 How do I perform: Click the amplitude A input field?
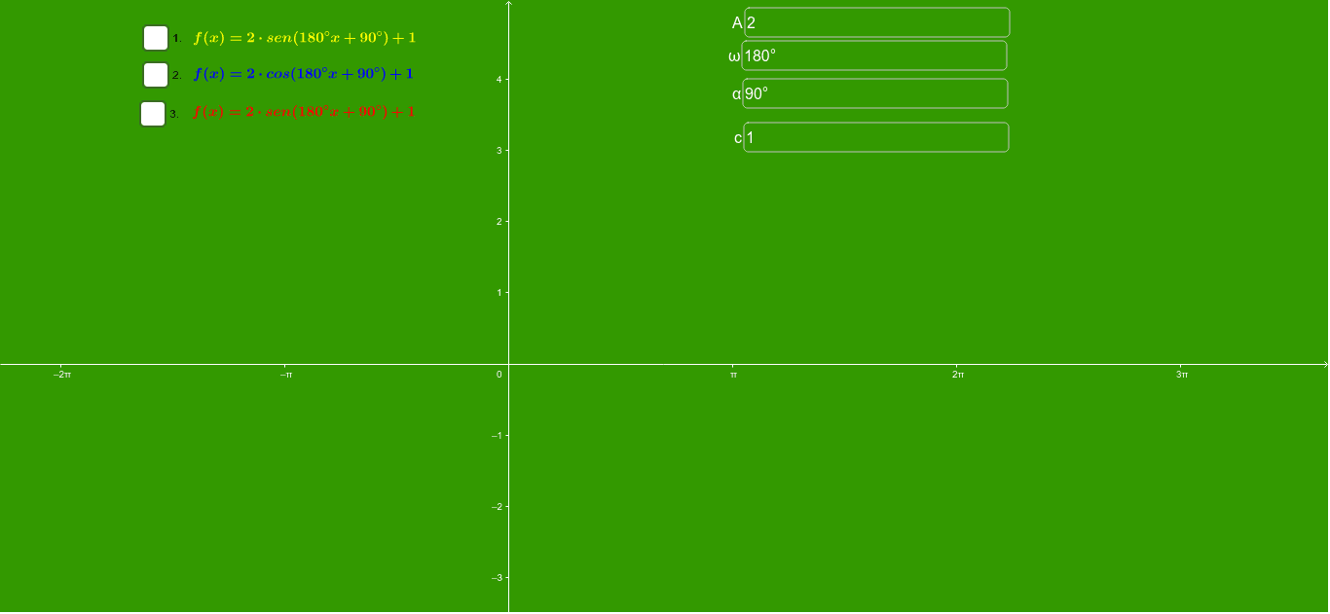click(877, 22)
